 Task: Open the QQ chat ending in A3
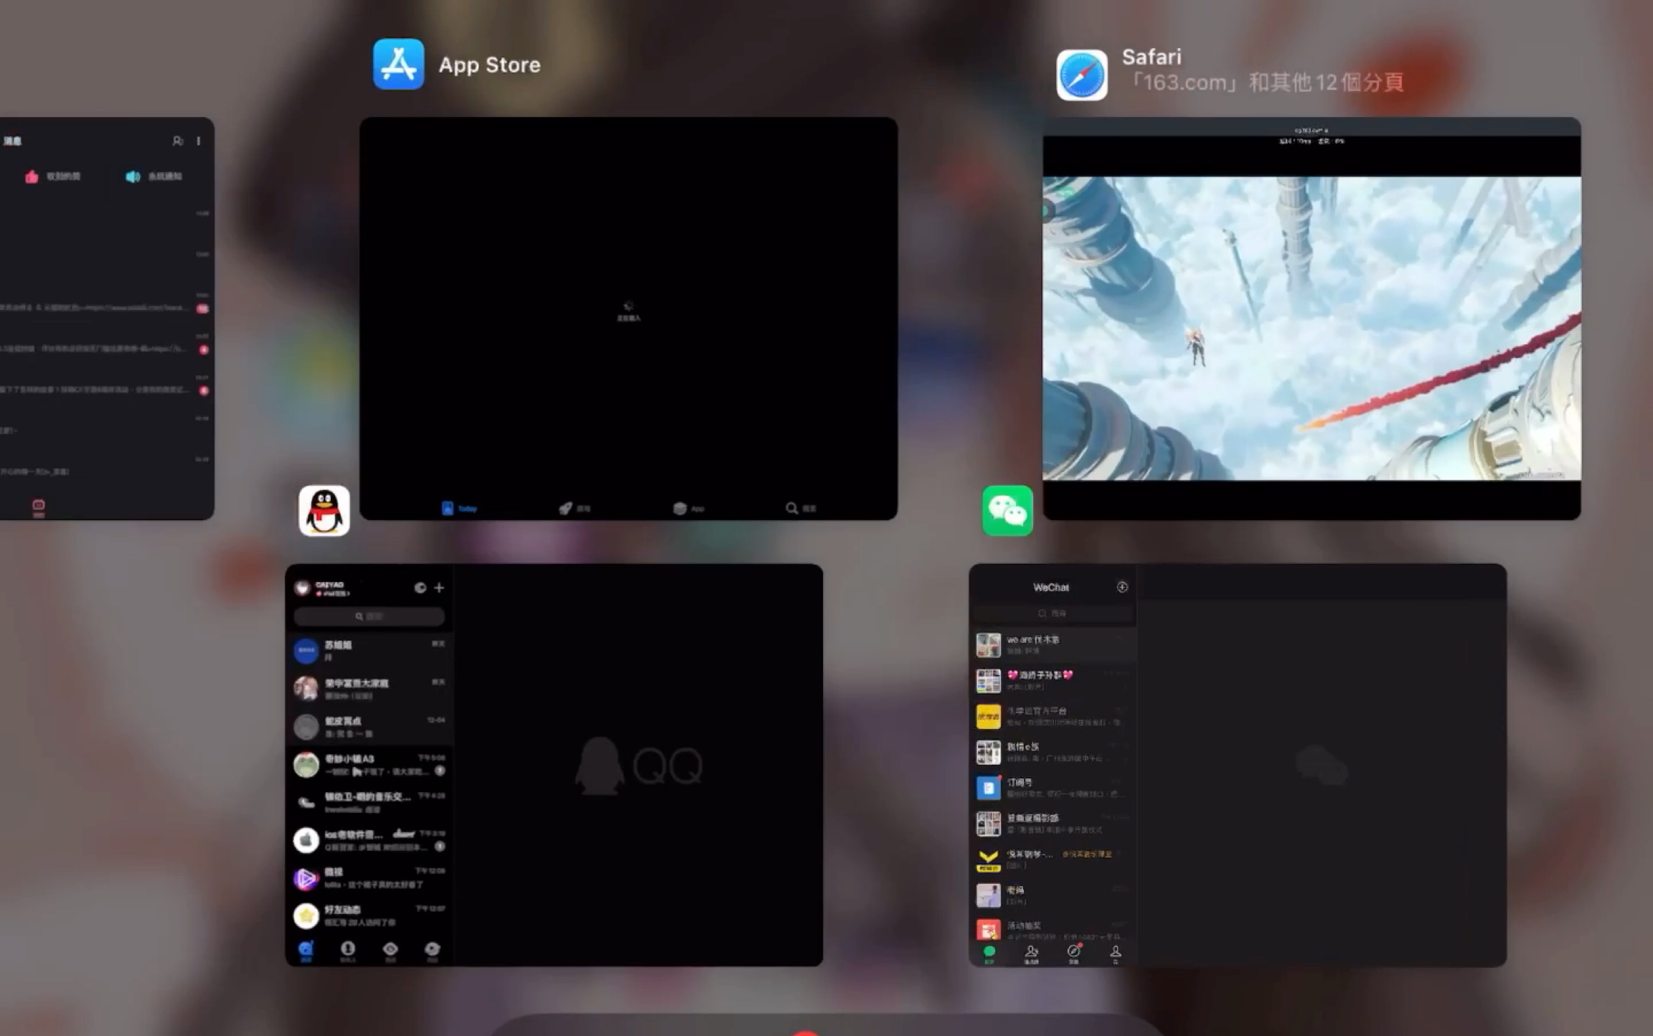369,764
